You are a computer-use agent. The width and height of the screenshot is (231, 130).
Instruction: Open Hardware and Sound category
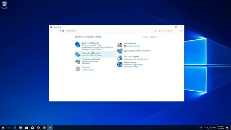pos(91,59)
